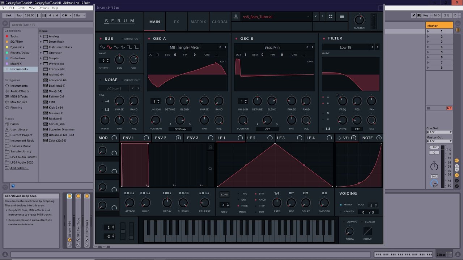Click the FilterFreak1 track device activator
The height and width of the screenshot is (260, 463).
click(x=87, y=196)
